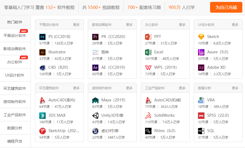Open the VBA icon
Image resolution: width=245 pixels, height=148 pixels.
(201, 100)
